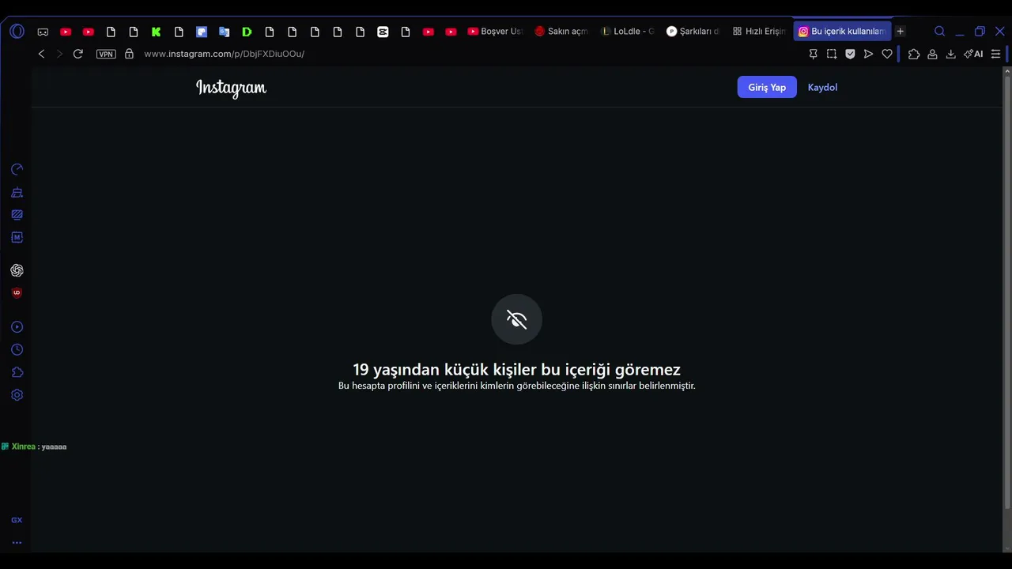The width and height of the screenshot is (1012, 569).
Task: Open GX Control speedometer sidebar icon
Action: point(17,169)
